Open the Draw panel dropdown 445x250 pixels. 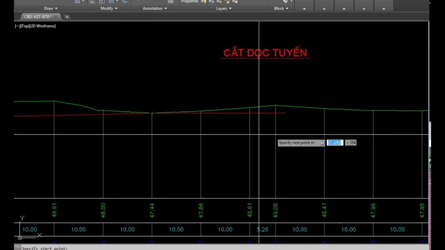click(x=51, y=8)
